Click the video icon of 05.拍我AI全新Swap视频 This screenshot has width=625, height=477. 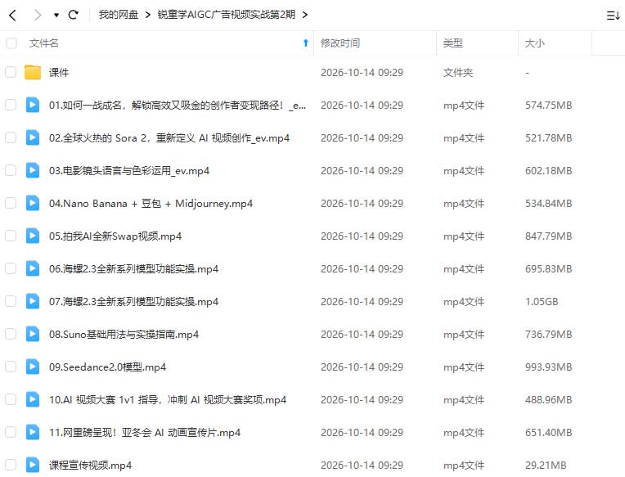(33, 236)
